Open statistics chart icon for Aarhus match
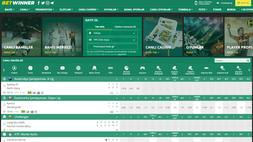 [x=28, y=111]
